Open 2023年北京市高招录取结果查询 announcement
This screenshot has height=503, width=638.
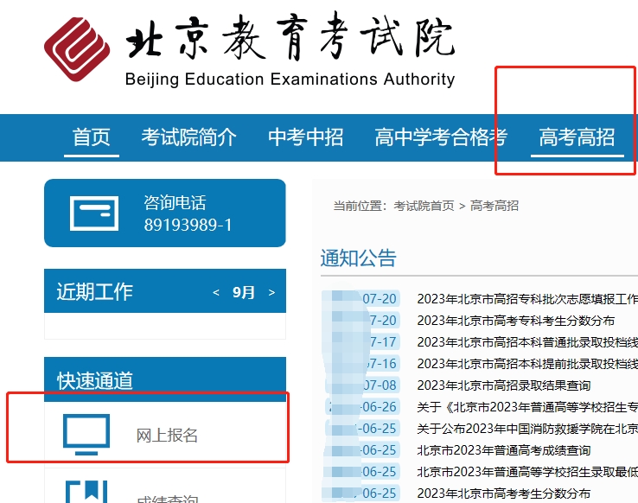tap(503, 385)
